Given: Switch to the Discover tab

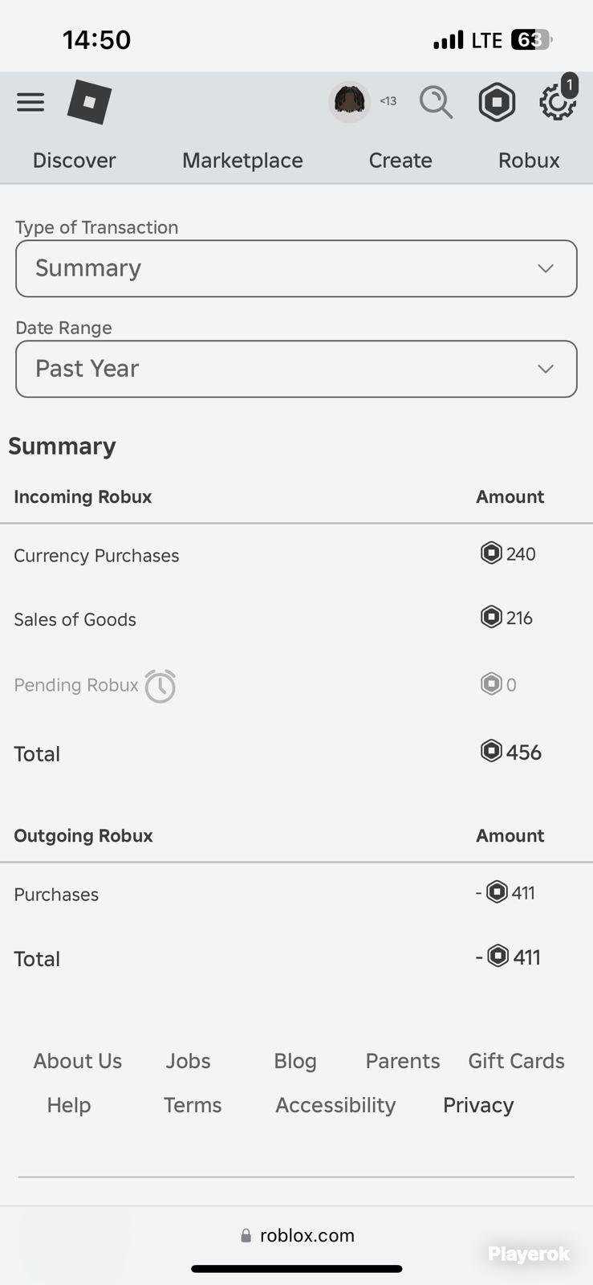Looking at the screenshot, I should pyautogui.click(x=74, y=161).
